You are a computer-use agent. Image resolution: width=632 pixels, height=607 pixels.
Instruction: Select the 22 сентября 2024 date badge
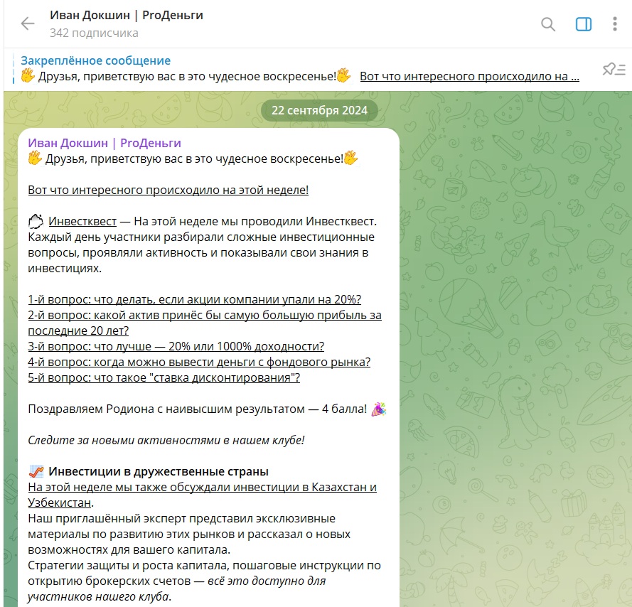[319, 110]
